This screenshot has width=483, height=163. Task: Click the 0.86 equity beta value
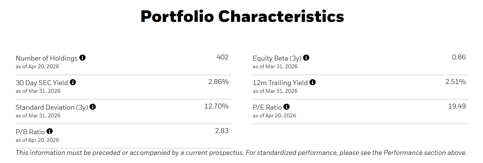(459, 57)
